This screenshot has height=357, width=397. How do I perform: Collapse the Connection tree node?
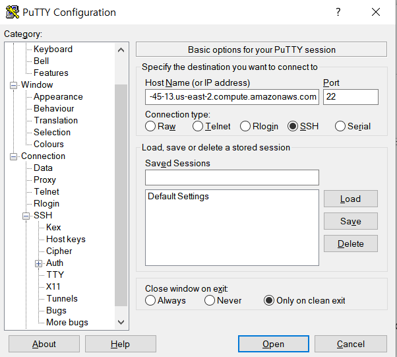click(x=13, y=157)
